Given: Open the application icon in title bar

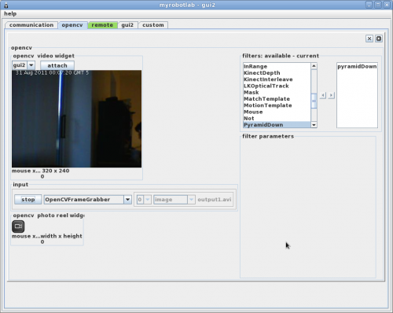Looking at the screenshot, I should tap(6, 5).
